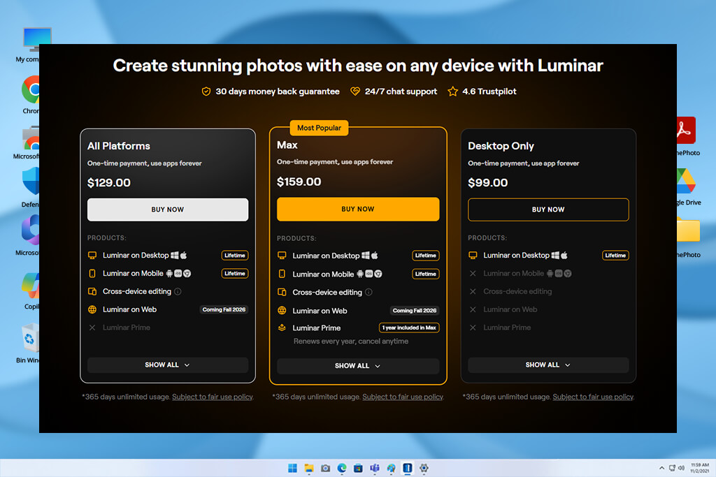Select the My computer desktop icon
The image size is (716, 477).
point(33,45)
